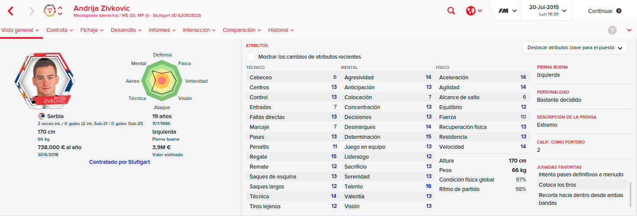Click the forward navigation arrow

[x=32, y=11]
